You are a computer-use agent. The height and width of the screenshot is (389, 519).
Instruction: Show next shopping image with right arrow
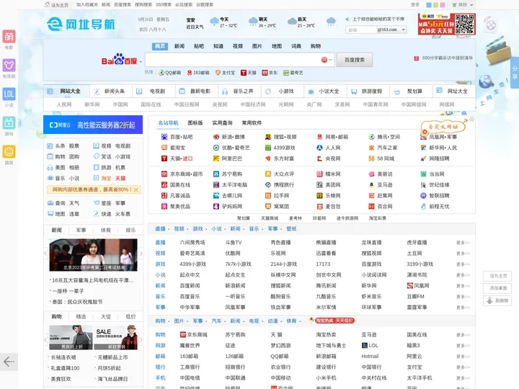pyautogui.click(x=141, y=340)
